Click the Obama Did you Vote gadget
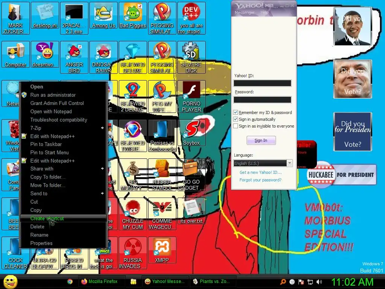This screenshot has width=385, height=289. point(353,26)
